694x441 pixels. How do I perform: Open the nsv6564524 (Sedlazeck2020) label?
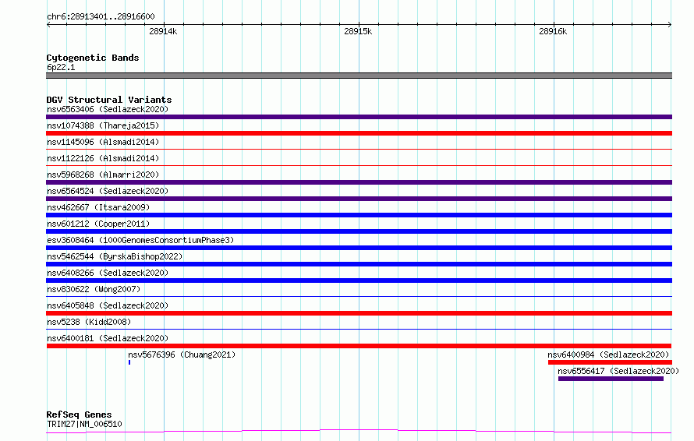(x=108, y=191)
